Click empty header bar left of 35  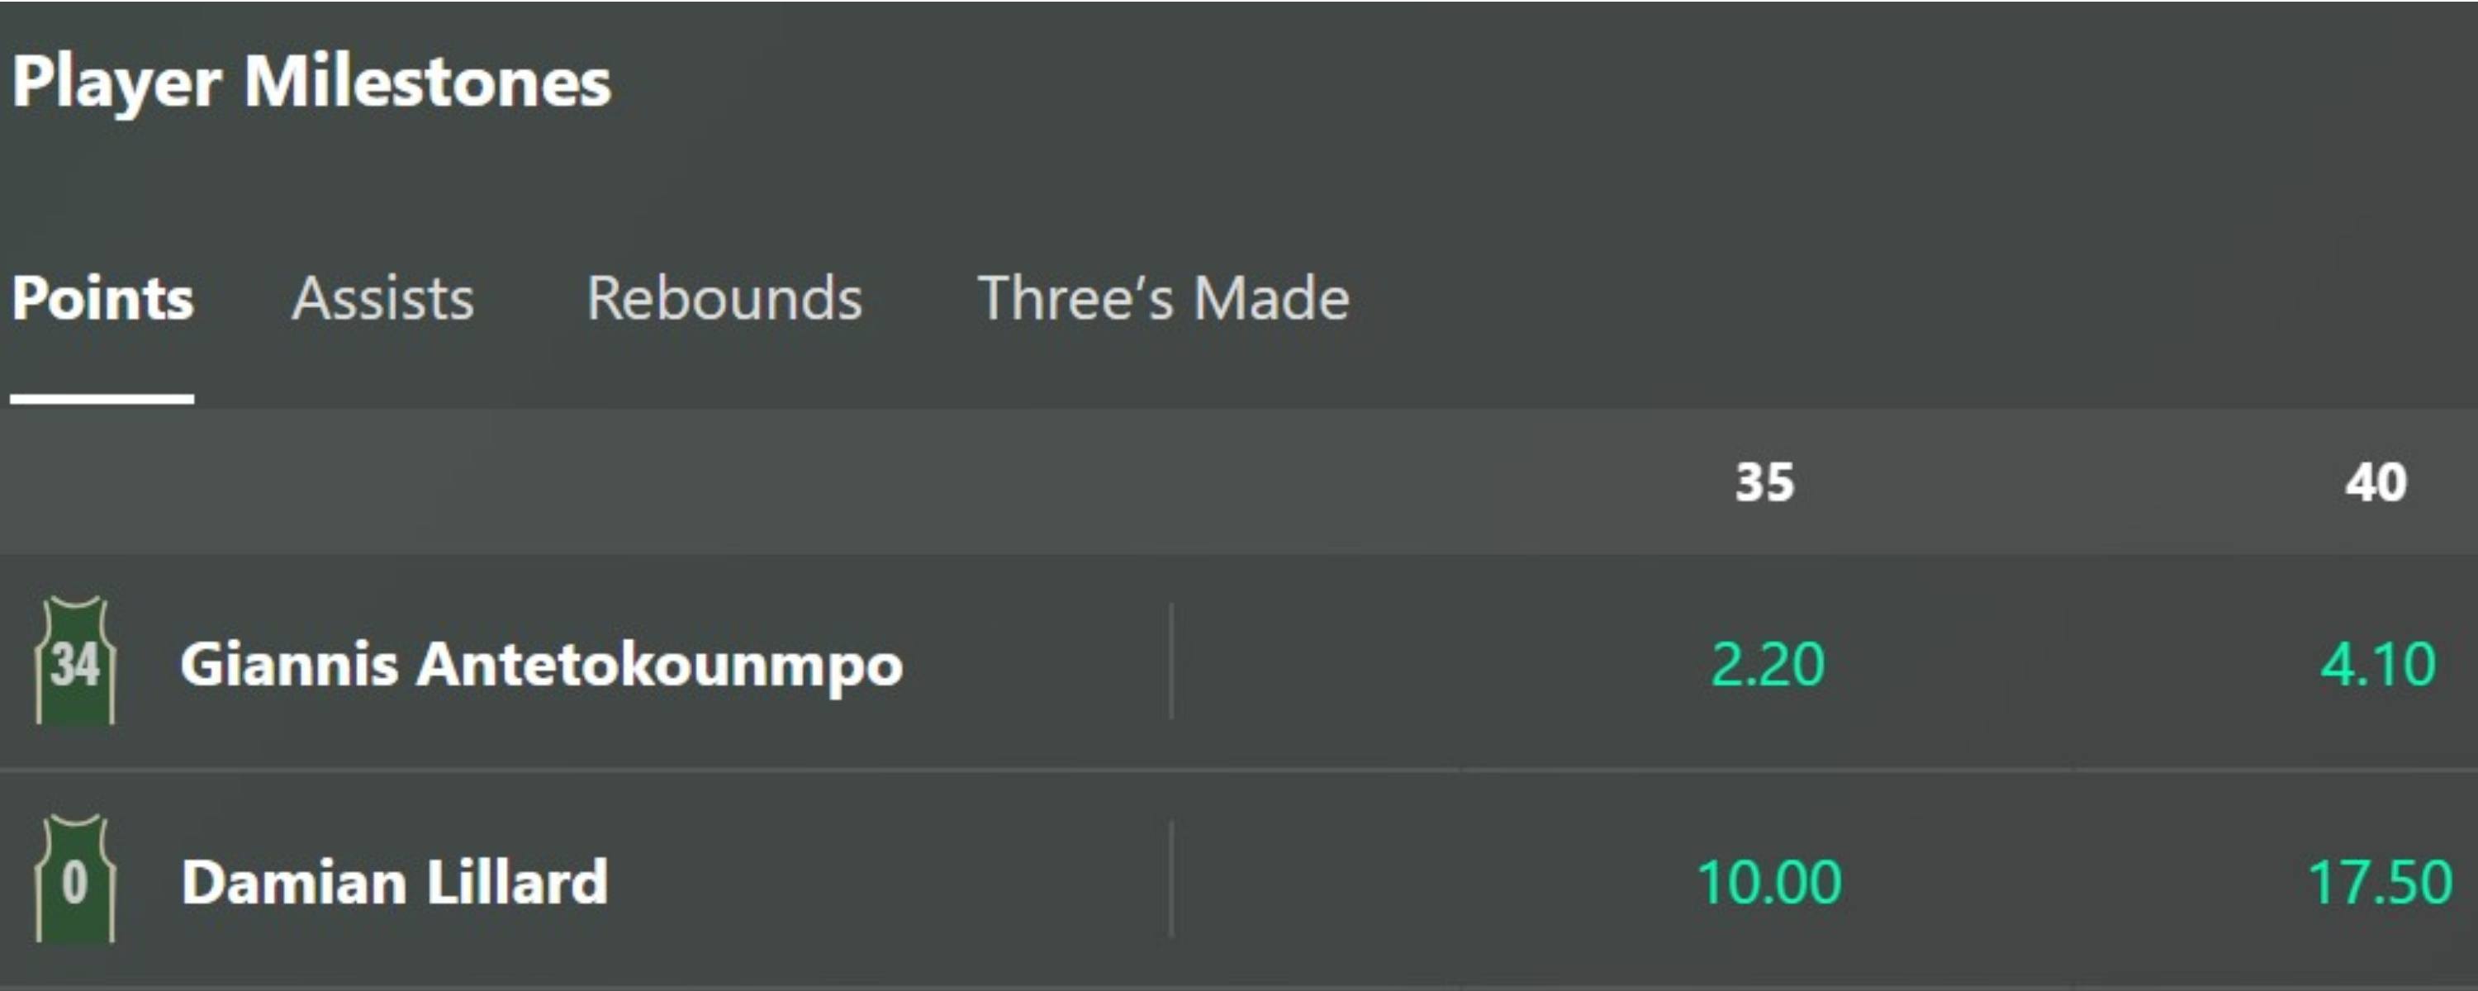coord(770,482)
